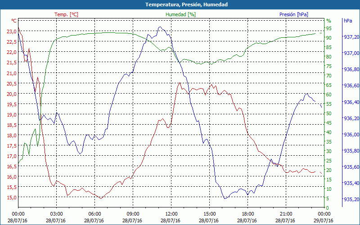Click the '28/07/16' date under 12:00
Screen dimensions: 360x225
[171, 220]
